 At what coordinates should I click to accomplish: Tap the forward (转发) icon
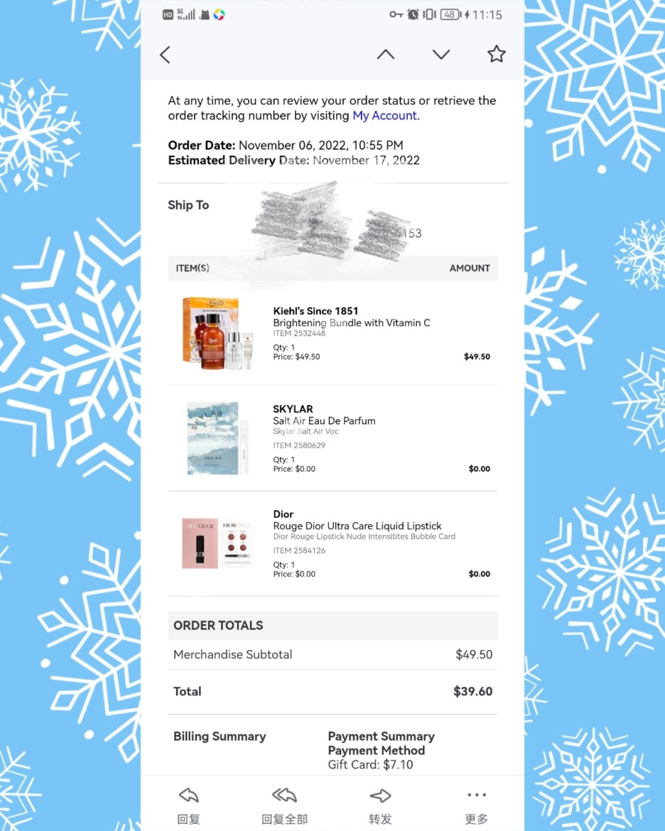point(380,795)
